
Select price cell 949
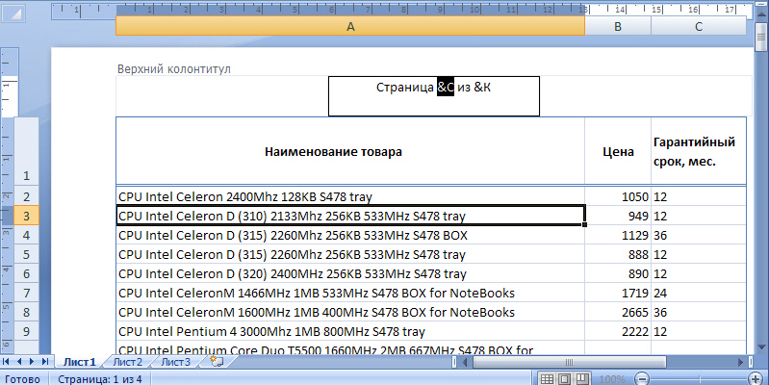click(x=618, y=216)
